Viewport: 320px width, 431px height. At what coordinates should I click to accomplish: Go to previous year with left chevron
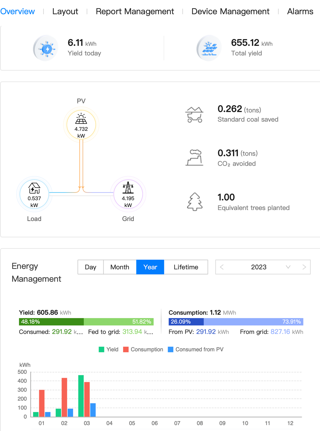222,267
